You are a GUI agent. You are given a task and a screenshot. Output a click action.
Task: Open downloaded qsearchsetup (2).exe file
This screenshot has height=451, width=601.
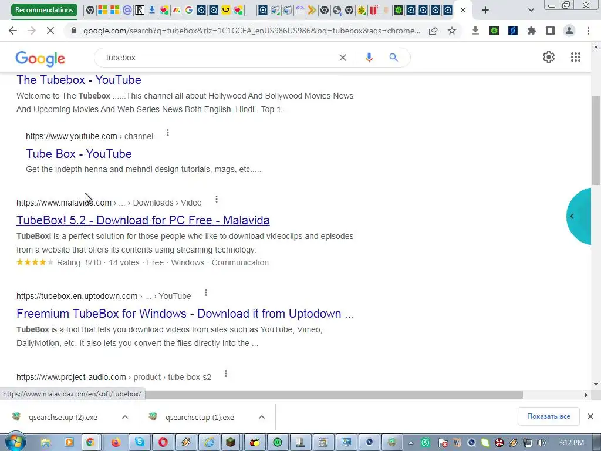63,418
